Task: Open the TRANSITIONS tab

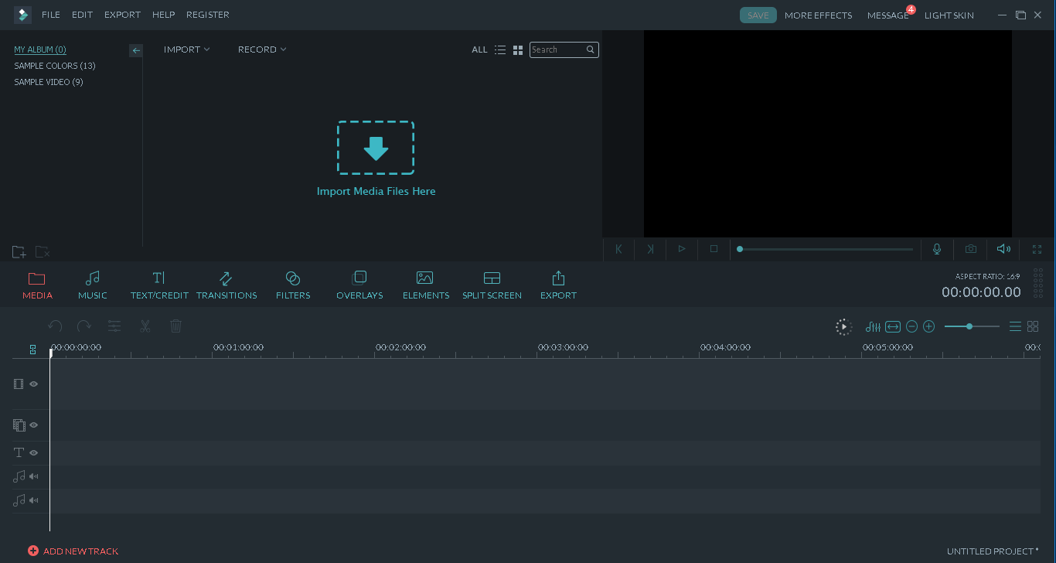Action: tap(227, 285)
